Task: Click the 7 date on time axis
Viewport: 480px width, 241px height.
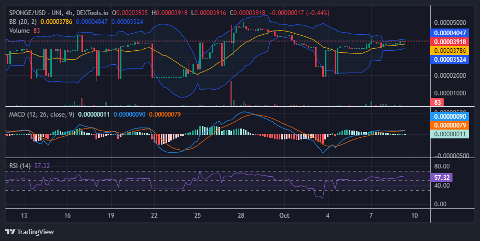Action: coord(371,216)
